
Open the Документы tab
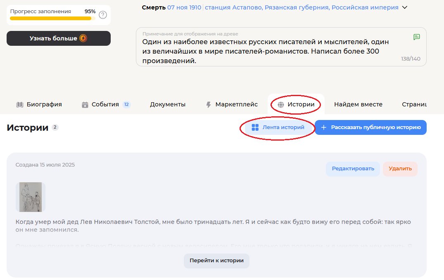(167, 104)
